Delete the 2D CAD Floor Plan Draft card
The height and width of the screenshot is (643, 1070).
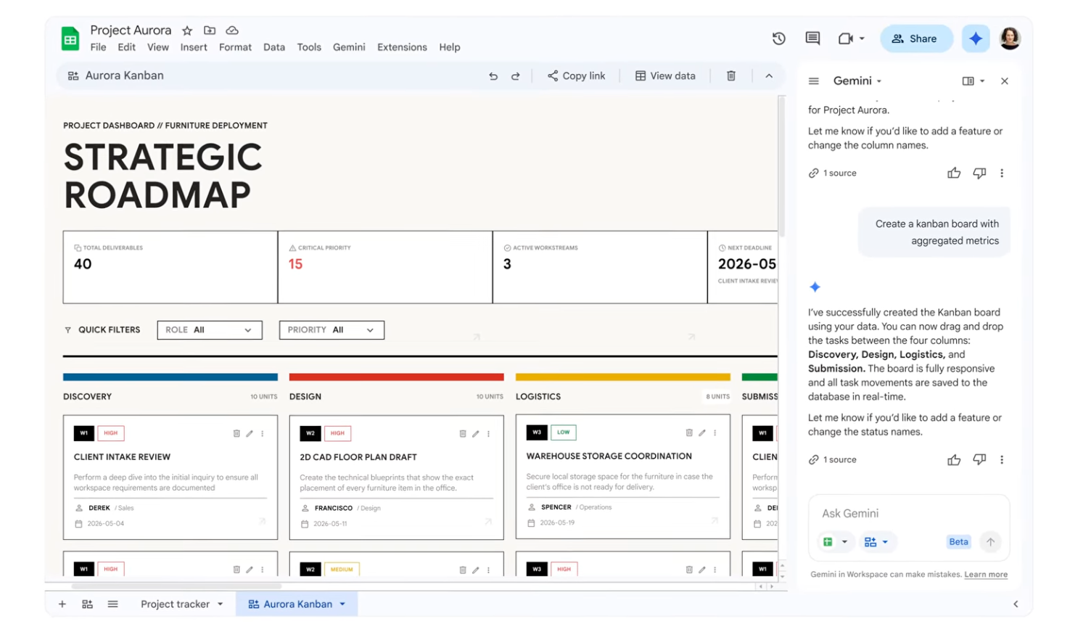click(463, 433)
